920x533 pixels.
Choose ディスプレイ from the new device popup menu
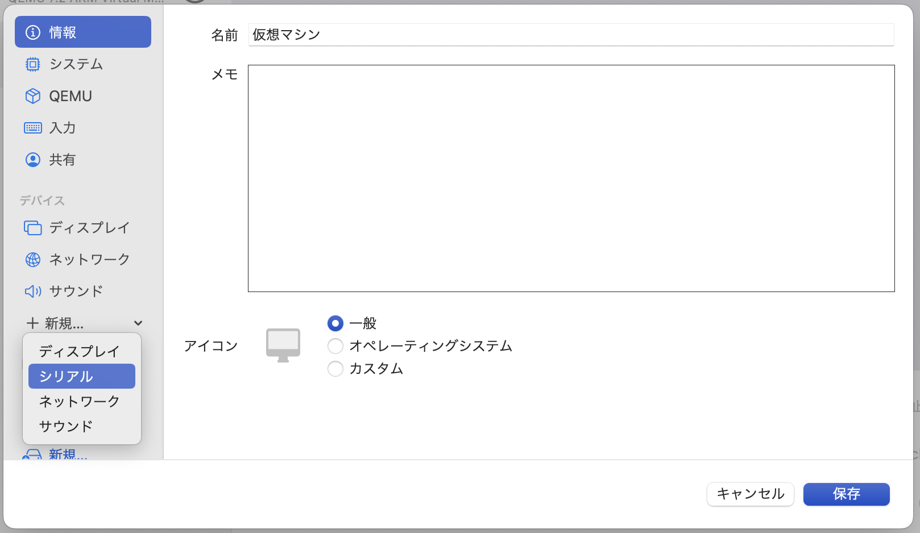coord(82,351)
